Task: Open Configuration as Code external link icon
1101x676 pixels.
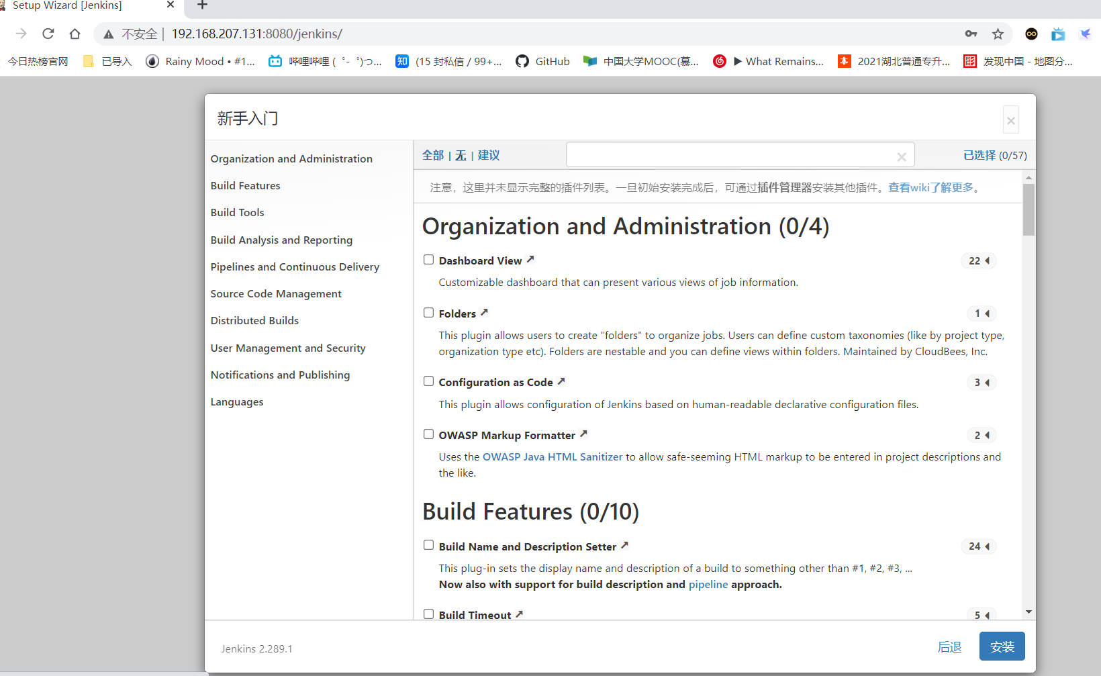Action: [561, 381]
